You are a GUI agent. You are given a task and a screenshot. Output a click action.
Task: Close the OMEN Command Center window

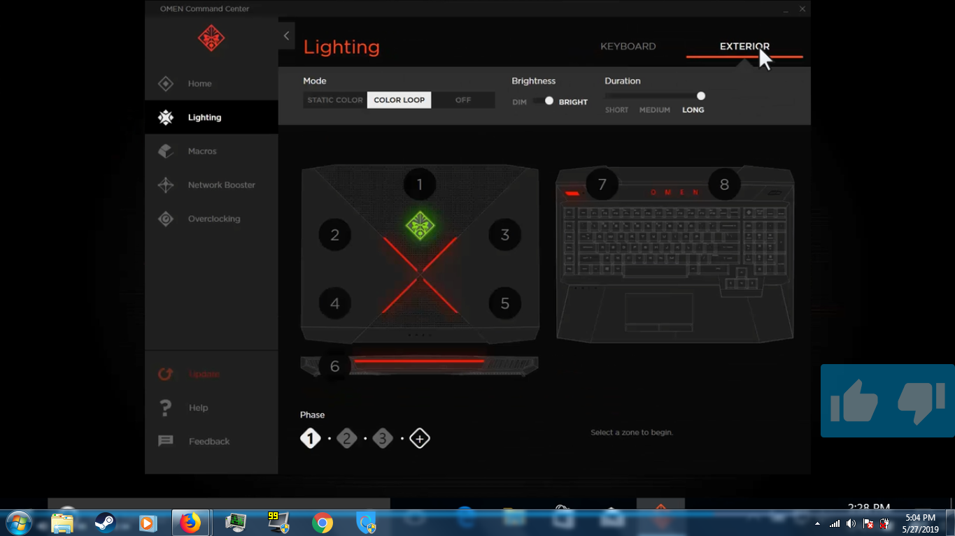(x=802, y=9)
